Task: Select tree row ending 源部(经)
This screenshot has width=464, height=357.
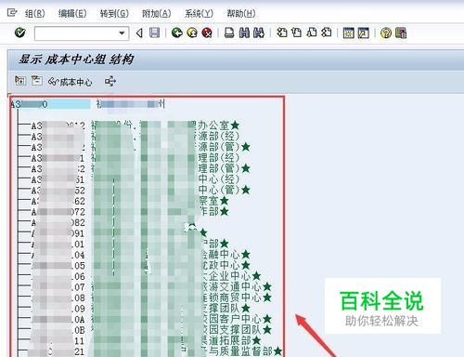Action: pos(135,137)
